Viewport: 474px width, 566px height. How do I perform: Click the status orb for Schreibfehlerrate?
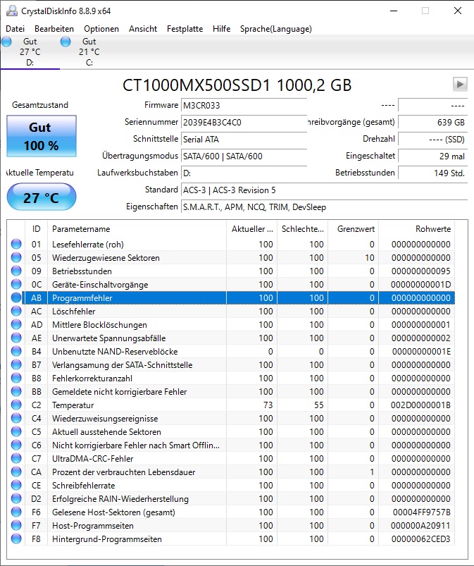(x=16, y=485)
